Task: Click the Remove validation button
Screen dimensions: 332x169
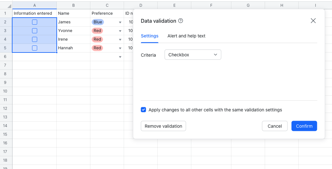Action: pos(163,126)
